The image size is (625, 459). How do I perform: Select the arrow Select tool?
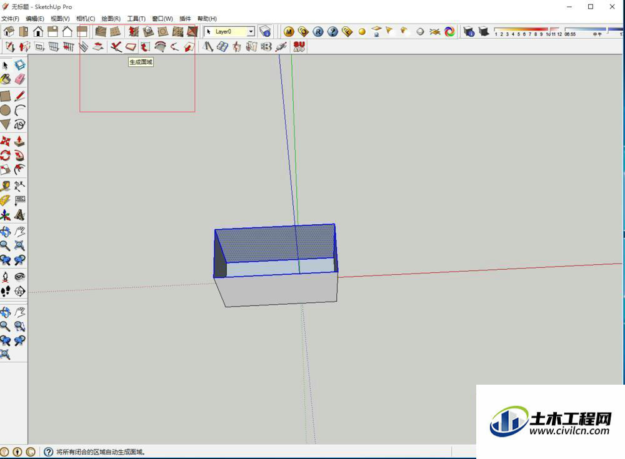click(5, 65)
